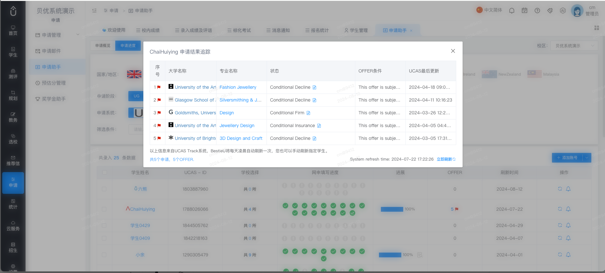Viewport: 605px width, 273px height.
Task: Select the ChaiHuiying row checkbox
Action: click(x=104, y=209)
